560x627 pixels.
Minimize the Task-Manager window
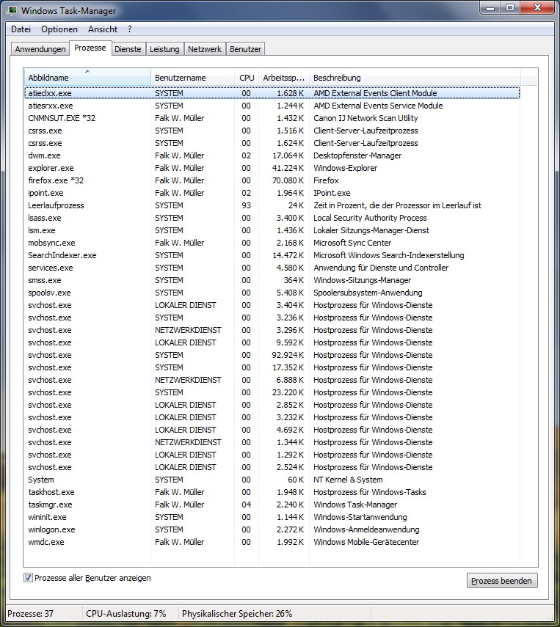491,7
